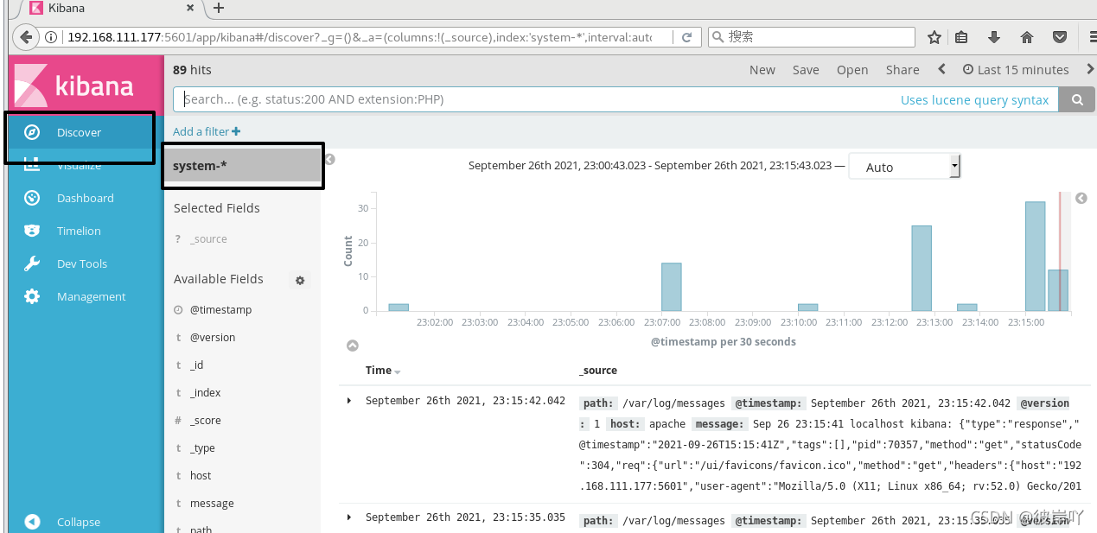Open Timelion from sidebar

[79, 231]
